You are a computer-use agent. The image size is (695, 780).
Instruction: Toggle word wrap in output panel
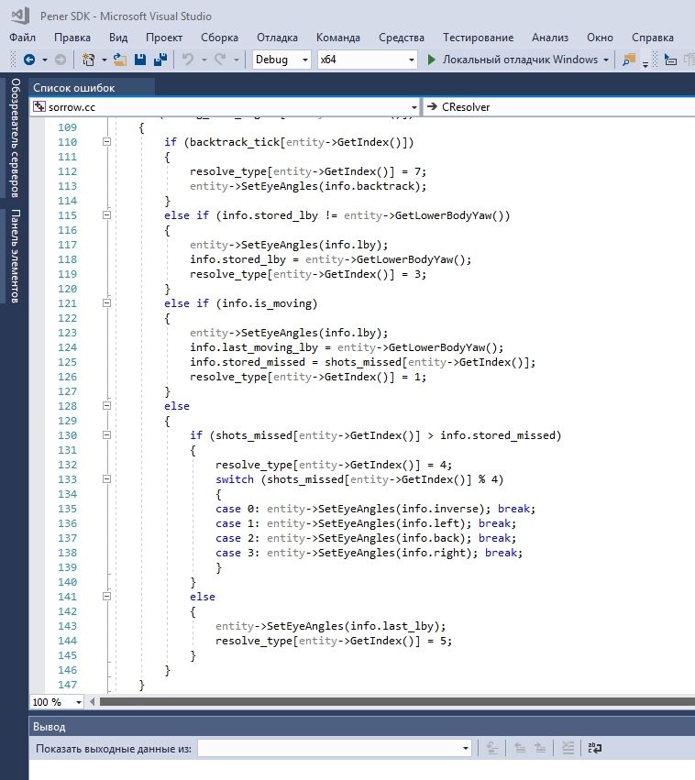(595, 748)
